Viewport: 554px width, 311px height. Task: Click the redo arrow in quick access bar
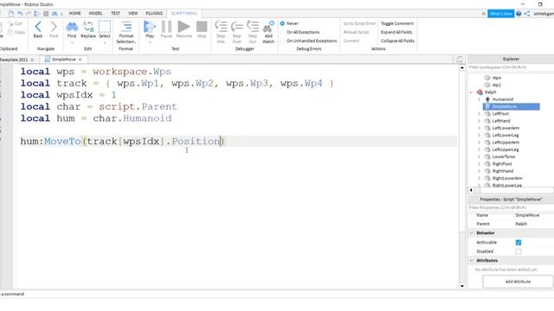(x=29, y=14)
